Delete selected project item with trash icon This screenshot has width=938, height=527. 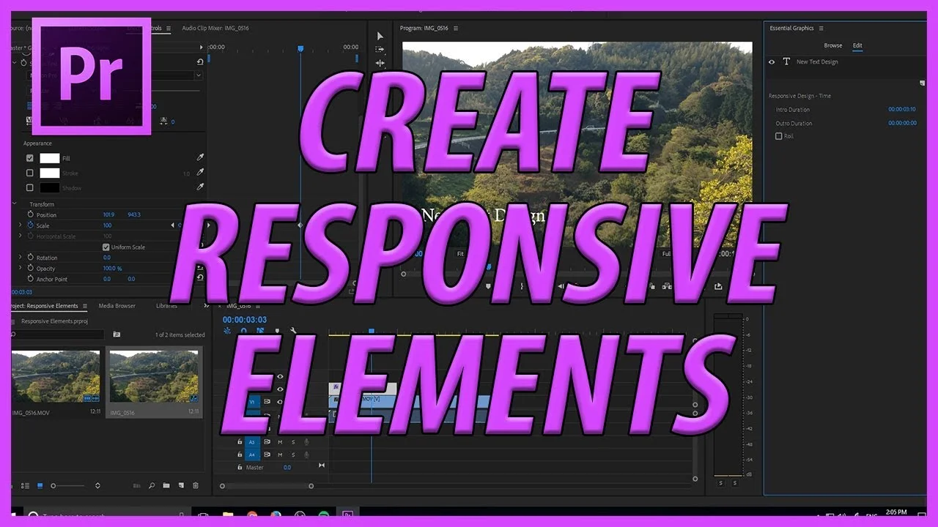[x=195, y=485]
